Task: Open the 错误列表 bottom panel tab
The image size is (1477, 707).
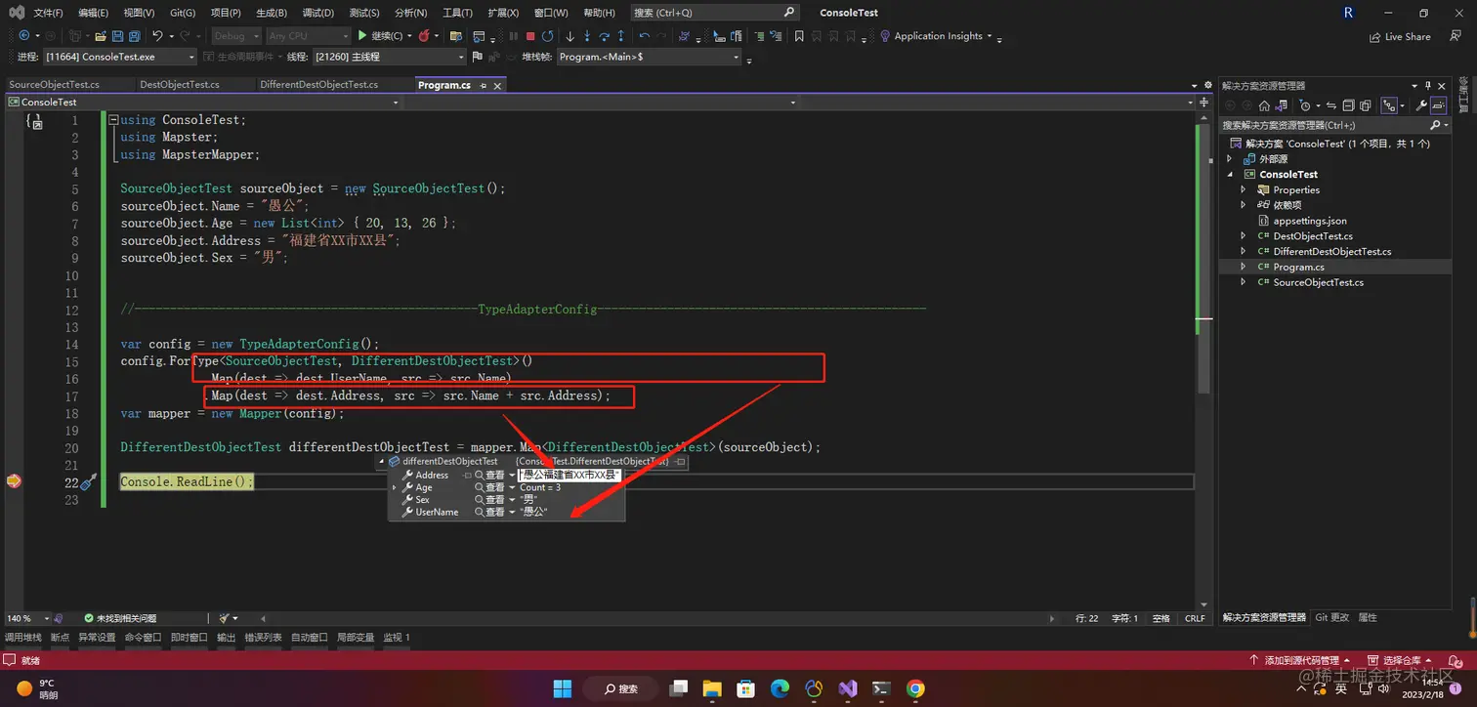Action: (x=263, y=638)
